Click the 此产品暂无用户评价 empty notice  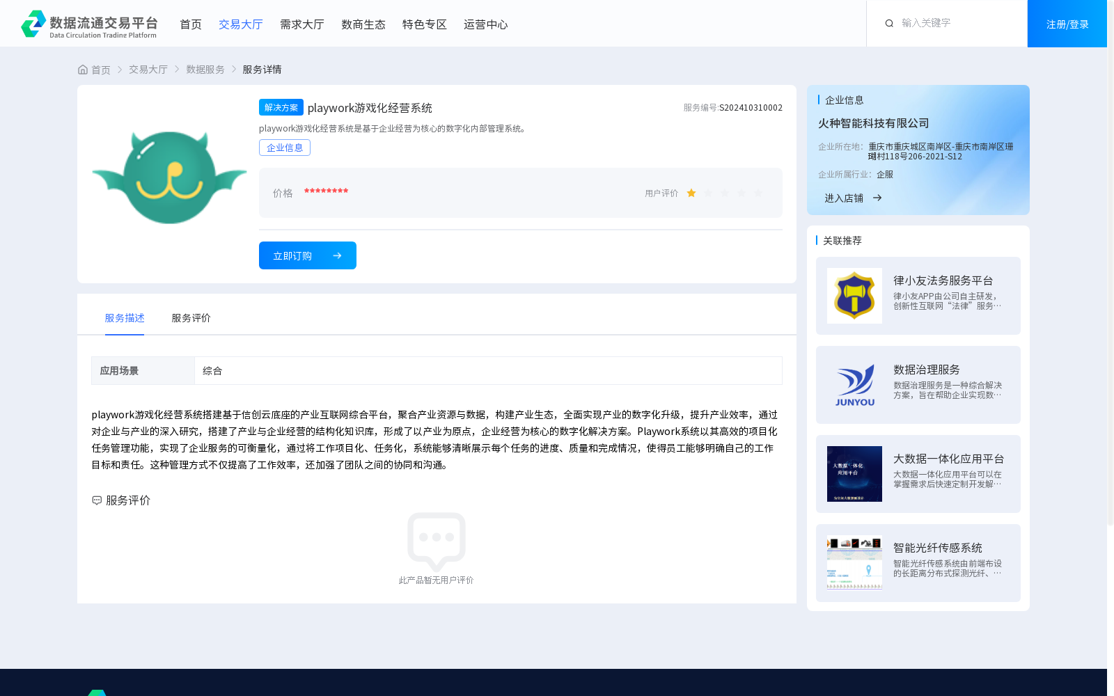(436, 580)
